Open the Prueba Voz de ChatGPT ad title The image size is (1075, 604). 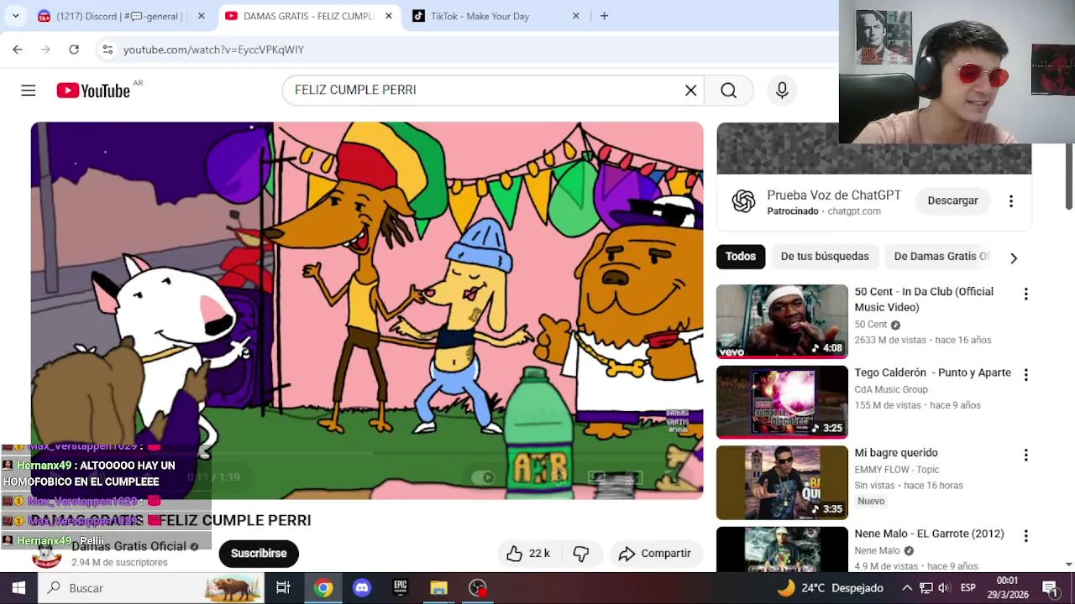click(834, 195)
